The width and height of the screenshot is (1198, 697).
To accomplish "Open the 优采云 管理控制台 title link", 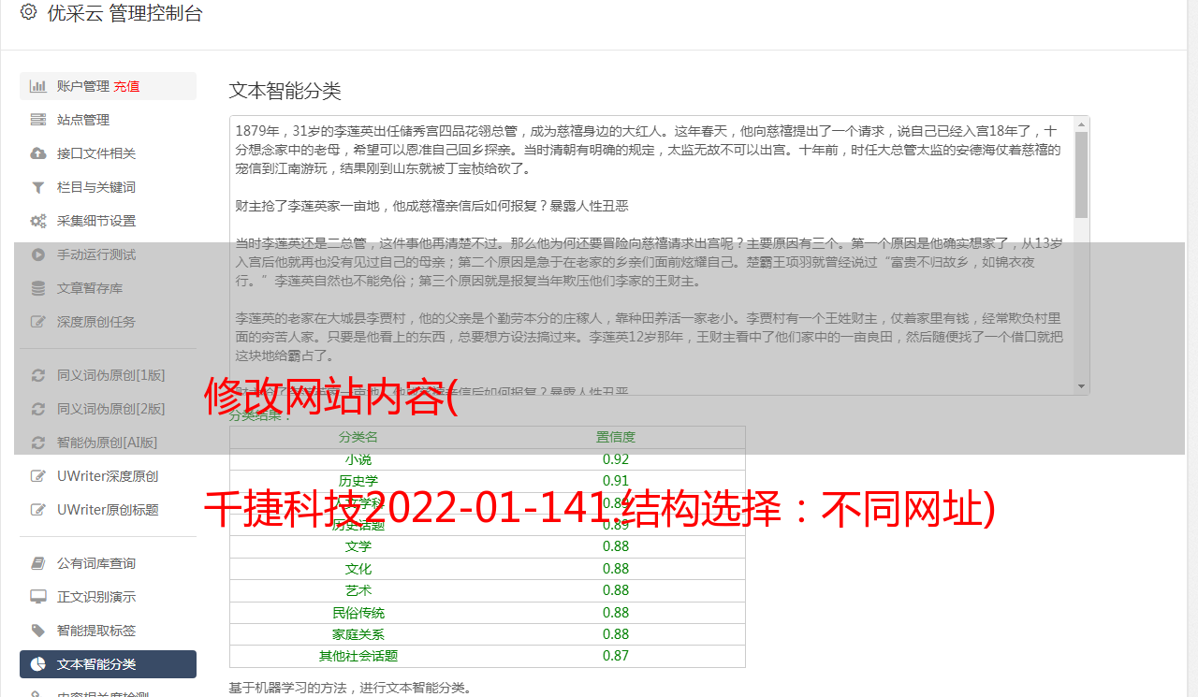I will click(x=124, y=13).
